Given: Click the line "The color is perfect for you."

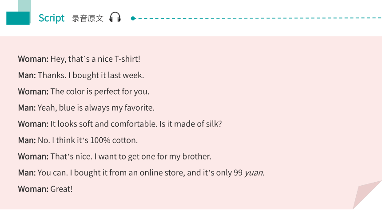Looking at the screenshot, I should (x=100, y=92).
